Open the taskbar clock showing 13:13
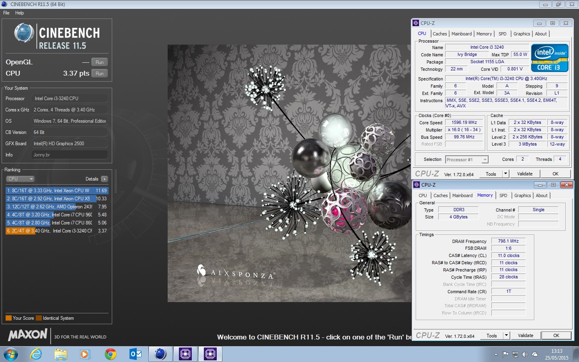The height and width of the screenshot is (362, 579). coord(557,354)
